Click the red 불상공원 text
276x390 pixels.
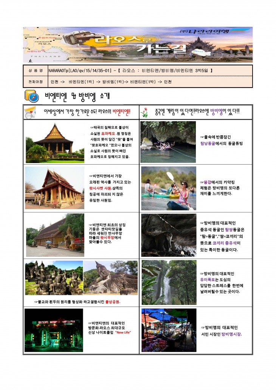click(x=113, y=302)
